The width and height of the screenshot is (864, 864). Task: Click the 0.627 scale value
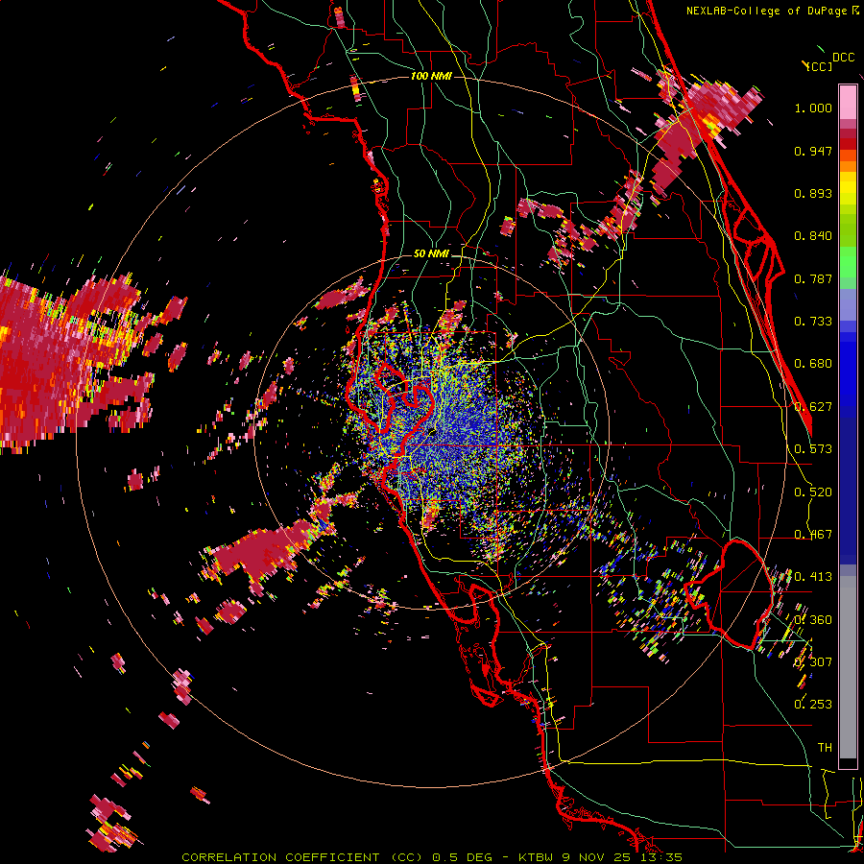click(813, 407)
